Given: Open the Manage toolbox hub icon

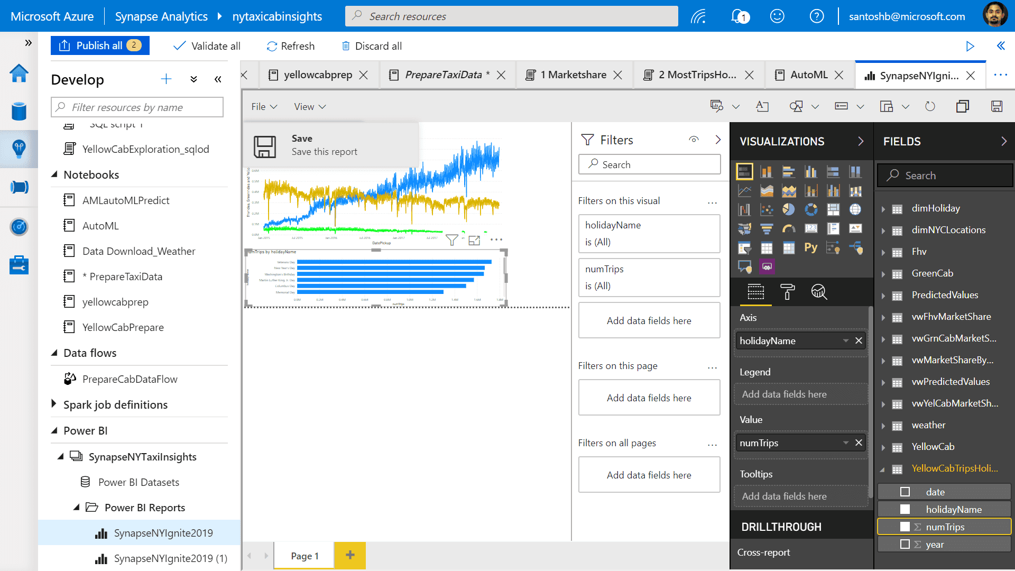Looking at the screenshot, I should [x=19, y=264].
